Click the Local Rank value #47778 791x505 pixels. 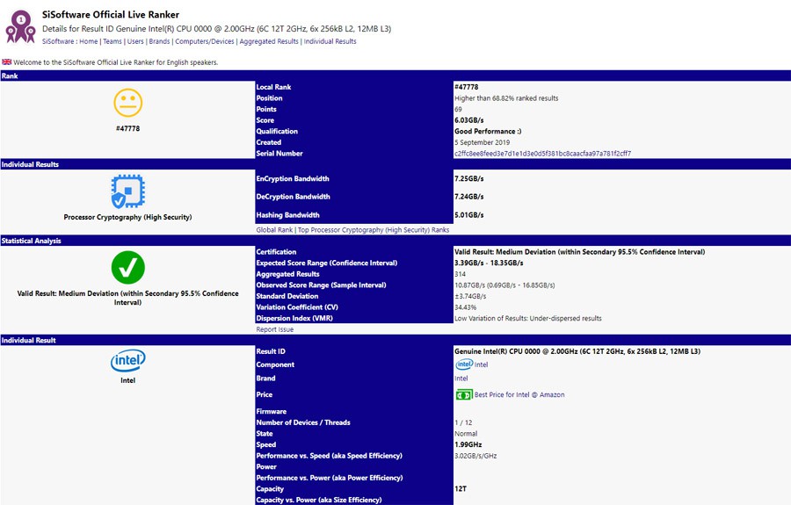(x=466, y=87)
